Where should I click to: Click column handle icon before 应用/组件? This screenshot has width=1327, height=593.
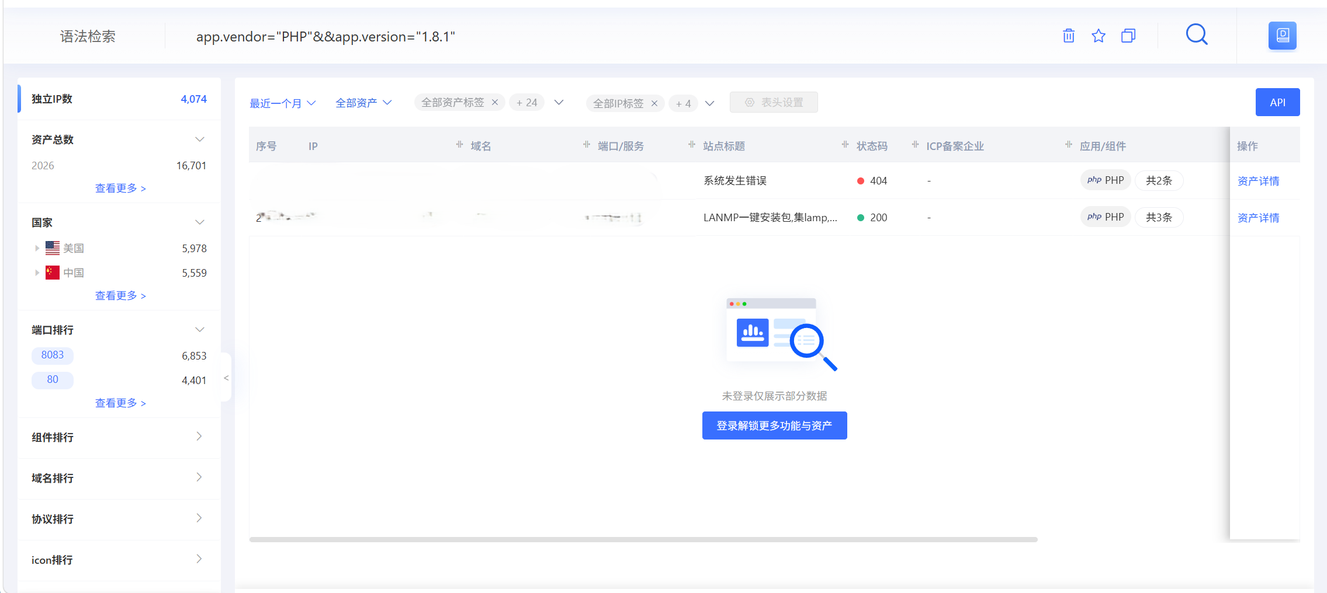click(x=1068, y=145)
